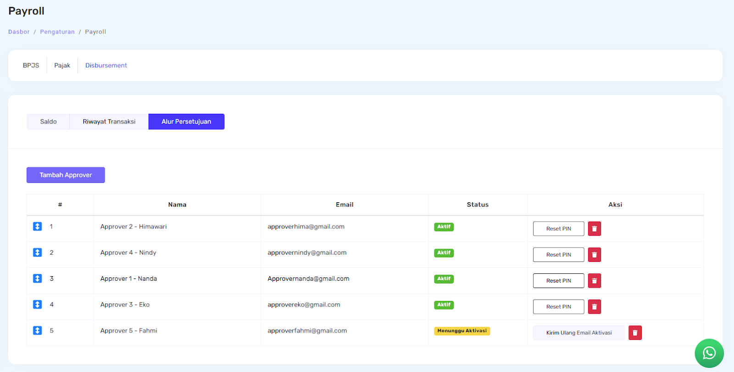734x372 pixels.
Task: Select the Alur Persetujuan tab
Action: pyautogui.click(x=186, y=122)
